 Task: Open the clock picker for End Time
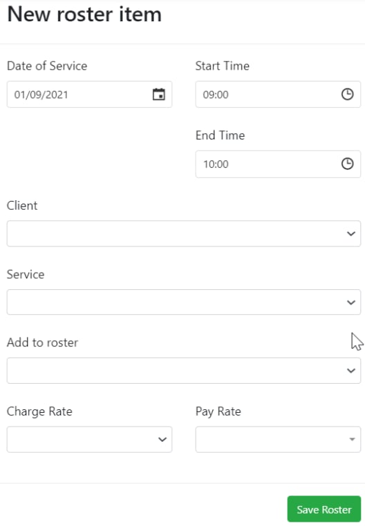coord(347,164)
